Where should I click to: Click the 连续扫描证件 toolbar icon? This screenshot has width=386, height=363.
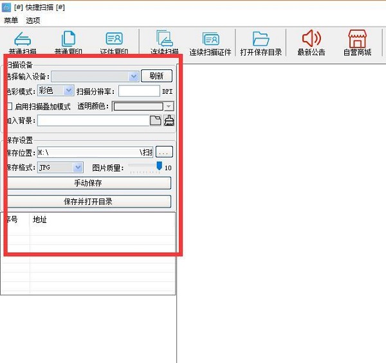pos(211,39)
